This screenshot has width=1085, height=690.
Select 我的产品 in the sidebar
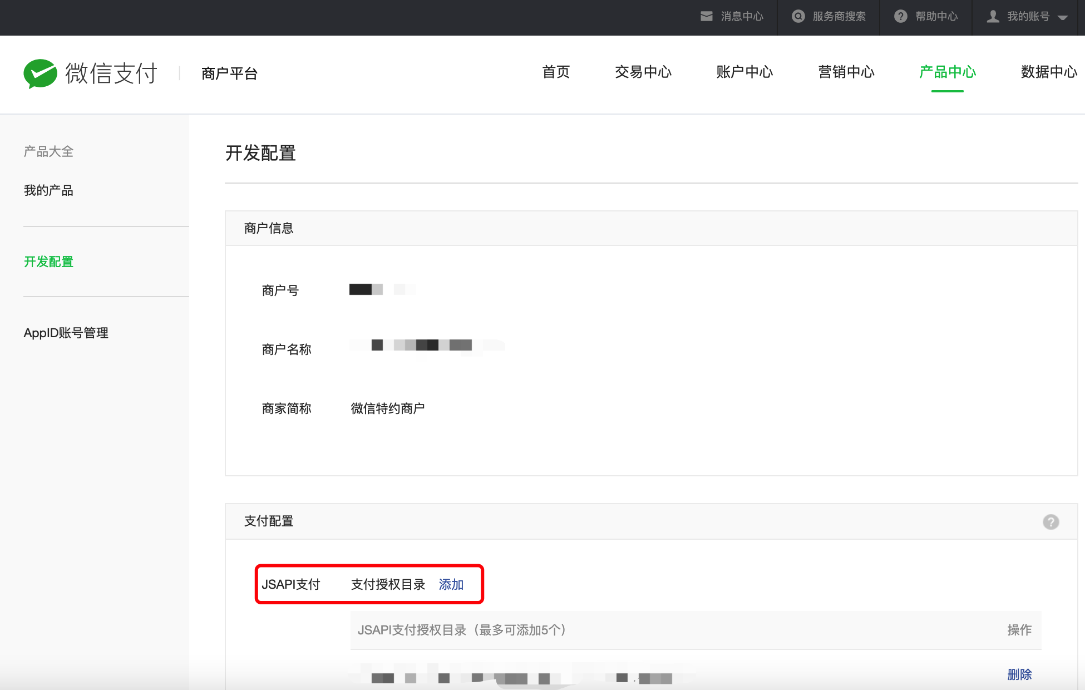tap(48, 190)
